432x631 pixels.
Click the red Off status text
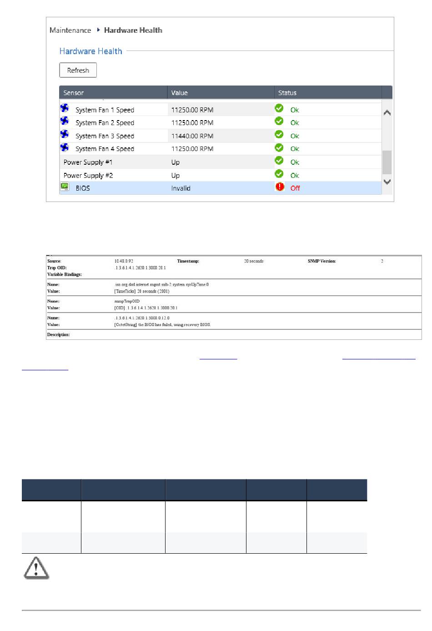click(295, 188)
